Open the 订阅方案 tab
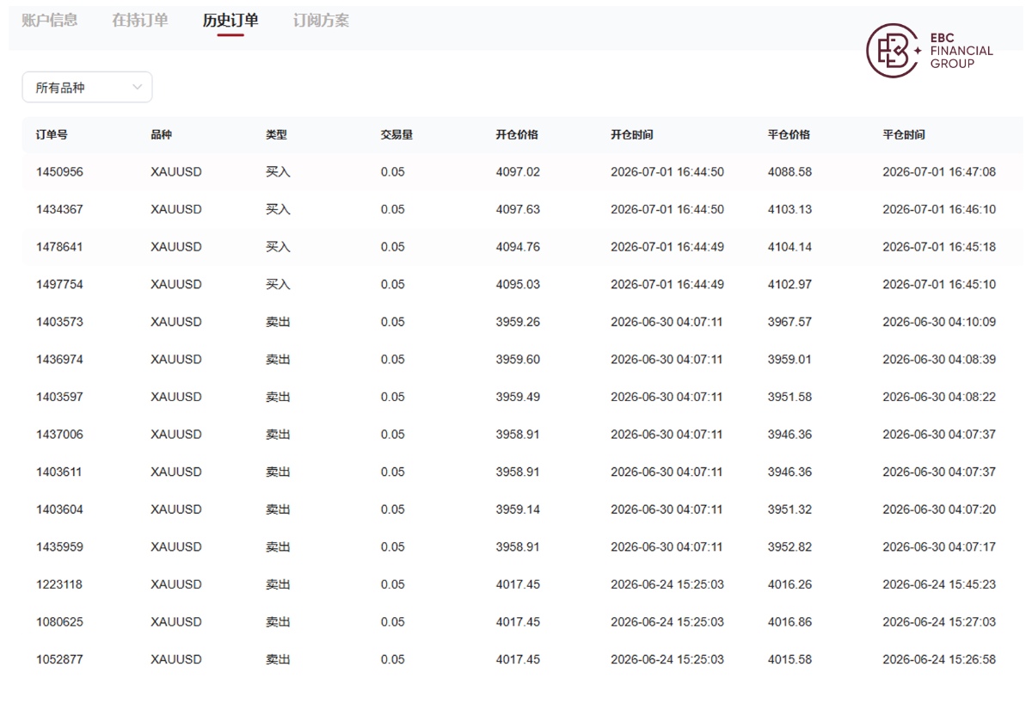The width and height of the screenshot is (1032, 710). pos(322,21)
